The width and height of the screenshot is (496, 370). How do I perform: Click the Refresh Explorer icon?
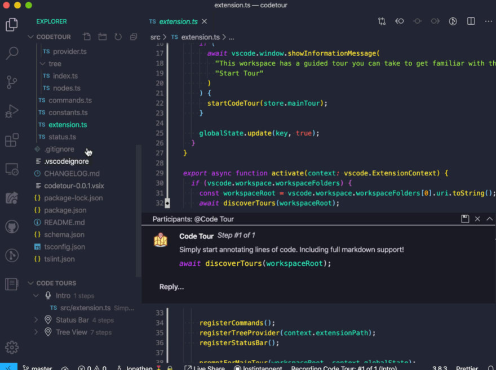click(x=118, y=37)
